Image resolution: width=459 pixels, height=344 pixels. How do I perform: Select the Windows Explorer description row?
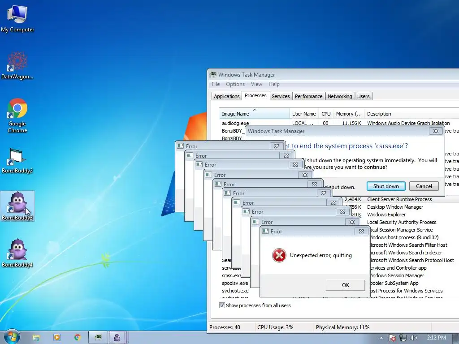coord(386,215)
